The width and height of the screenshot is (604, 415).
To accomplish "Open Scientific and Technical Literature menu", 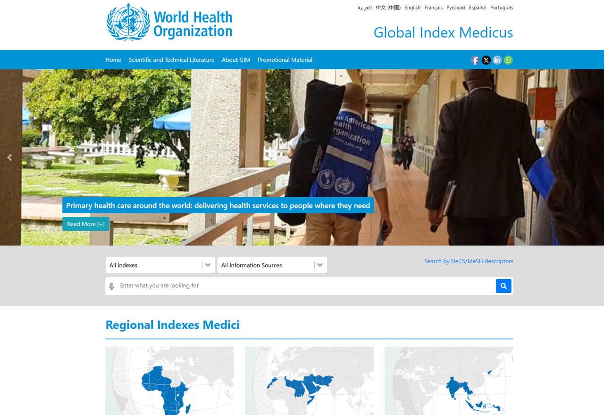I will click(x=171, y=60).
